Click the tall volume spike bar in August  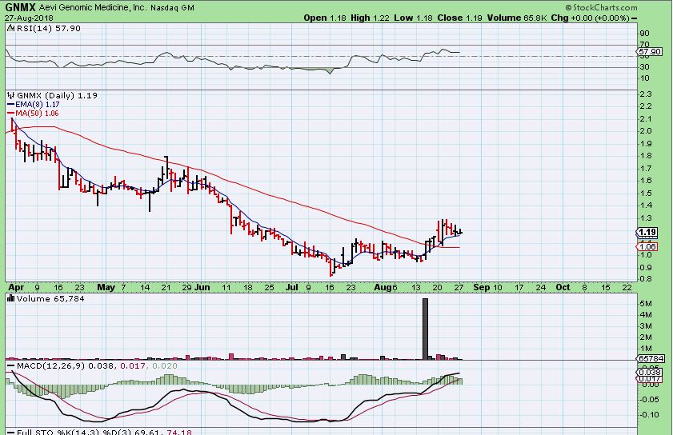(x=425, y=328)
